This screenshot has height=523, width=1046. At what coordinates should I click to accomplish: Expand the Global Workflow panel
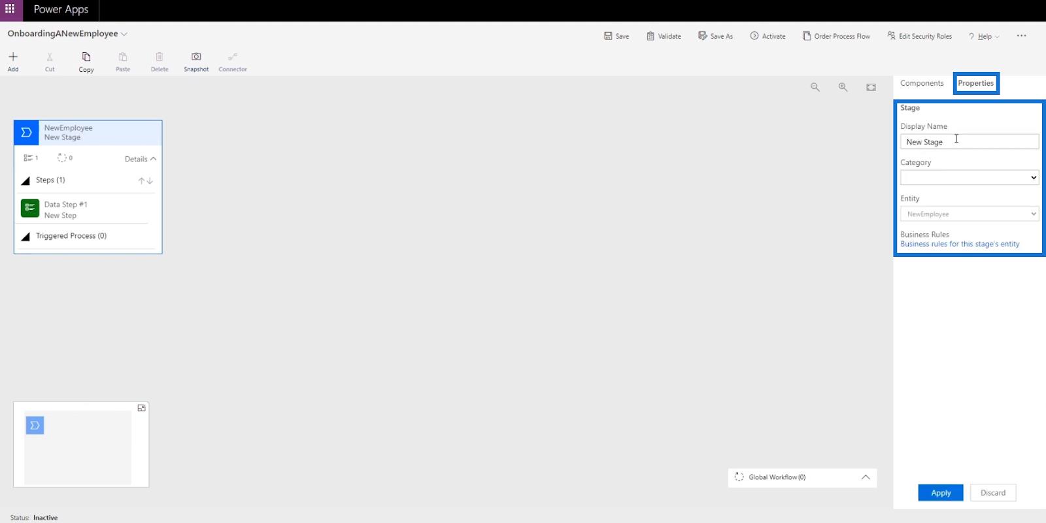click(866, 477)
